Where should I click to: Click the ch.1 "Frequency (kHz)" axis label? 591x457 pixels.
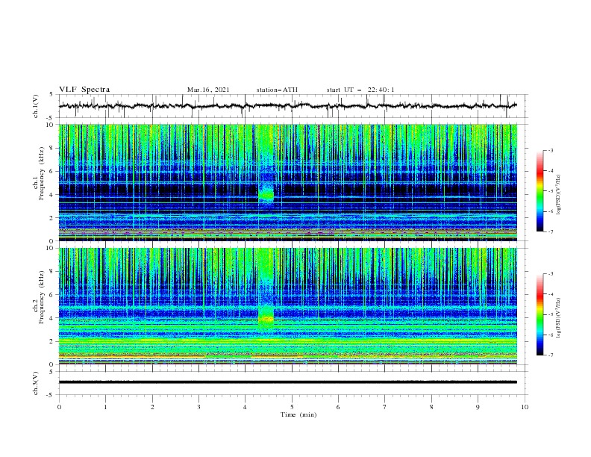(x=42, y=173)
